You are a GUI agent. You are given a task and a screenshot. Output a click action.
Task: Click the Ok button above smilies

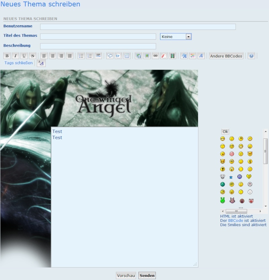(225, 132)
